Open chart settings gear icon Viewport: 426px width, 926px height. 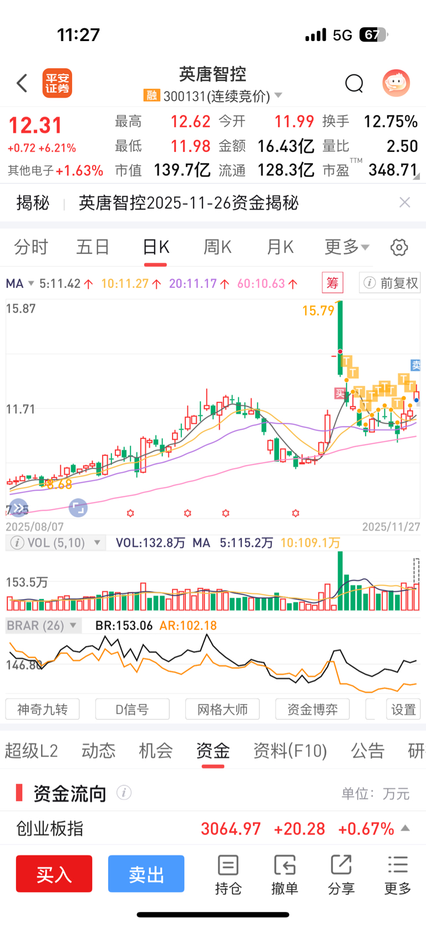point(399,247)
